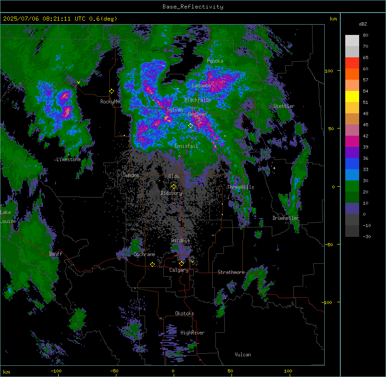Click the ThreeHills label
This screenshot has height=377, width=386.
(240, 187)
